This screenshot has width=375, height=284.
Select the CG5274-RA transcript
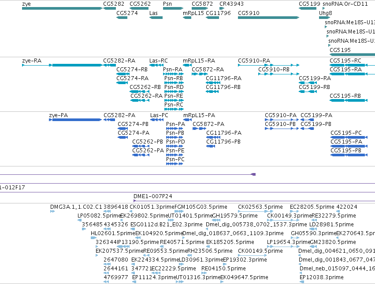tap(122, 83)
